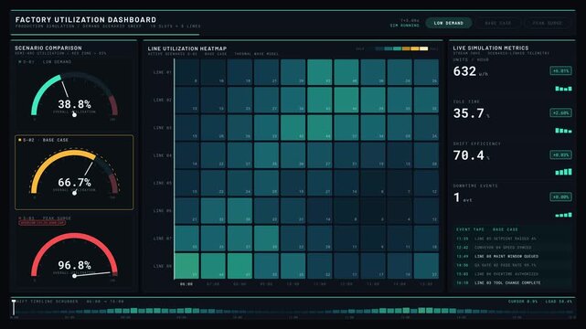Click the orange swatch in the heatmap legend
This screenshot has height=329, width=586.
pos(406,48)
